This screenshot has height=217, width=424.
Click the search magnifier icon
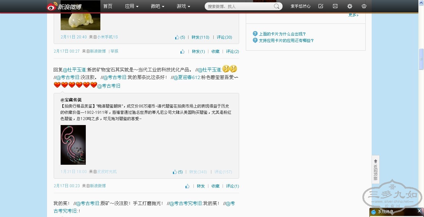pyautogui.click(x=277, y=6)
